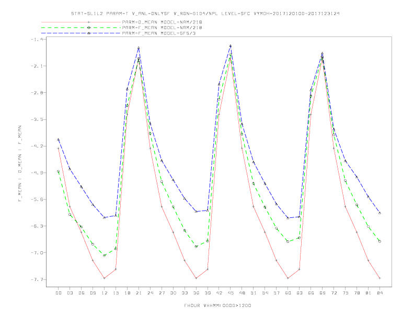Click forecast hour tick label 36

pos(196,293)
